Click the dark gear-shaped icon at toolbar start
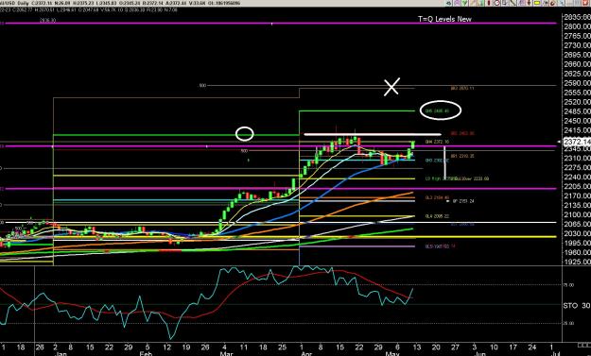The width and height of the screenshot is (591, 356). click(x=449, y=3)
